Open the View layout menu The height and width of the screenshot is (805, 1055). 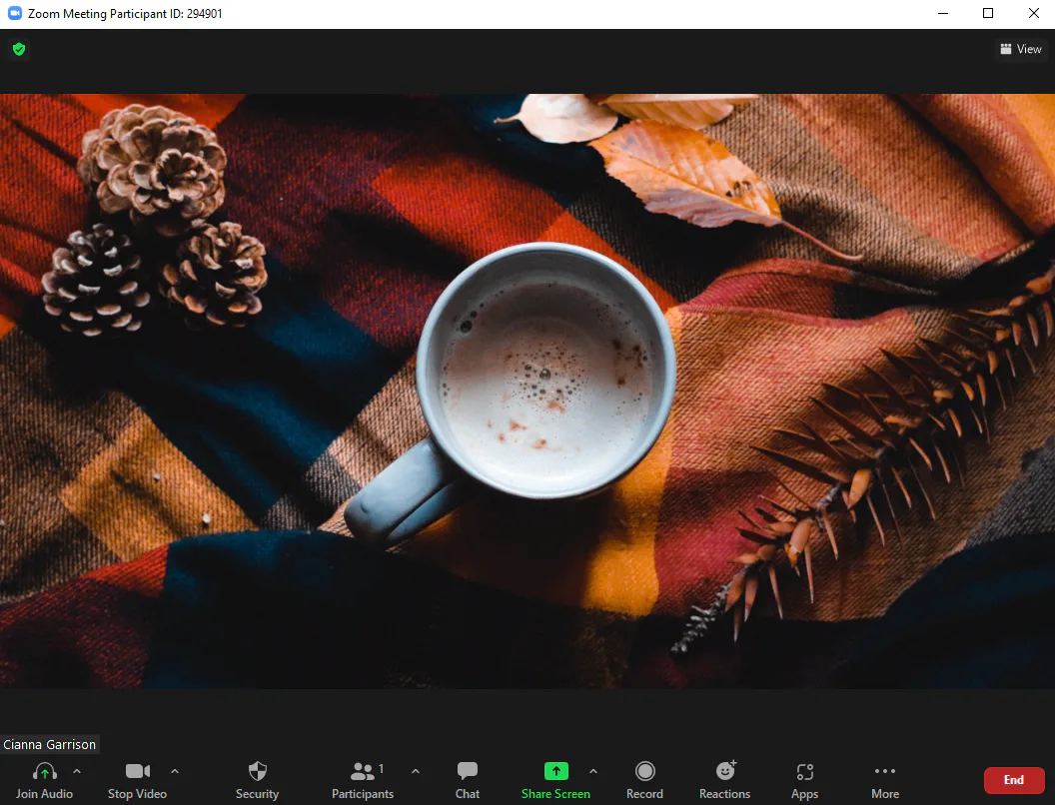(1021, 49)
